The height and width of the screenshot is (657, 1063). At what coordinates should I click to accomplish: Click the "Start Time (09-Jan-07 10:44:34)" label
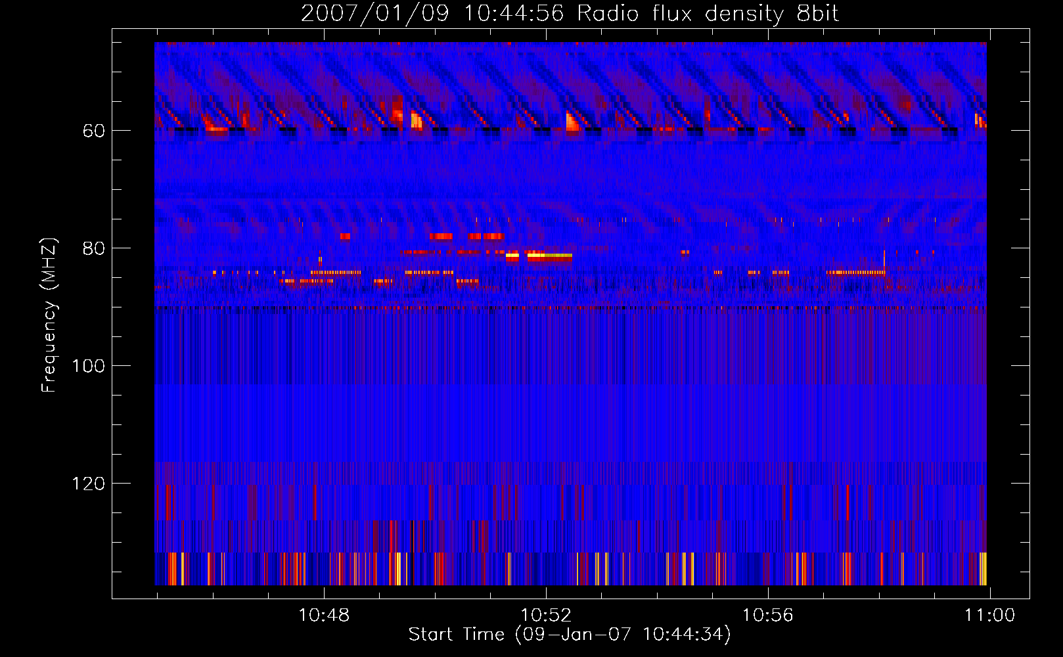pos(570,635)
